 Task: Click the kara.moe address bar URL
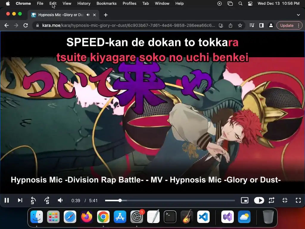[128, 26]
